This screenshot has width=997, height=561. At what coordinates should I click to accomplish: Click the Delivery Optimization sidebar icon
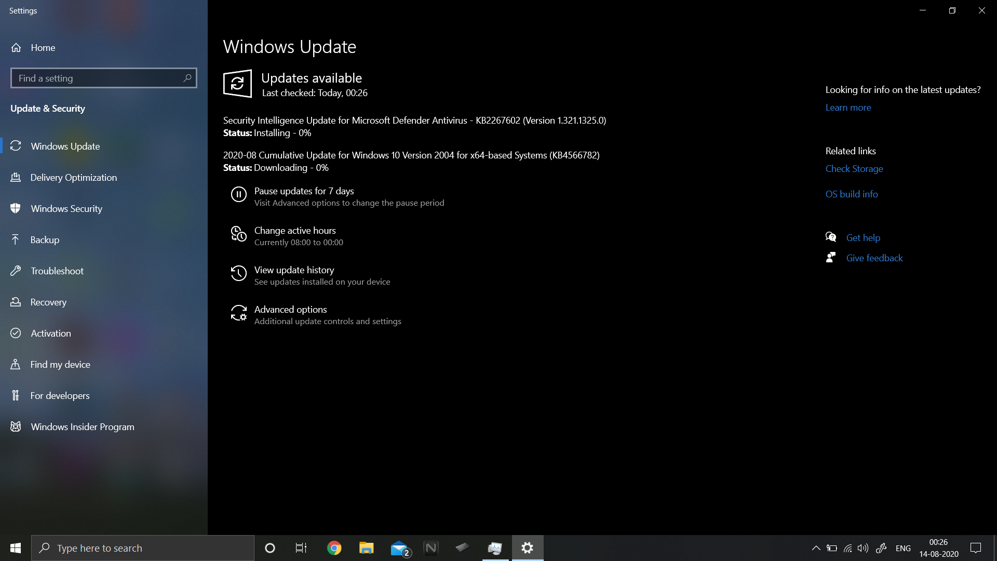(16, 177)
